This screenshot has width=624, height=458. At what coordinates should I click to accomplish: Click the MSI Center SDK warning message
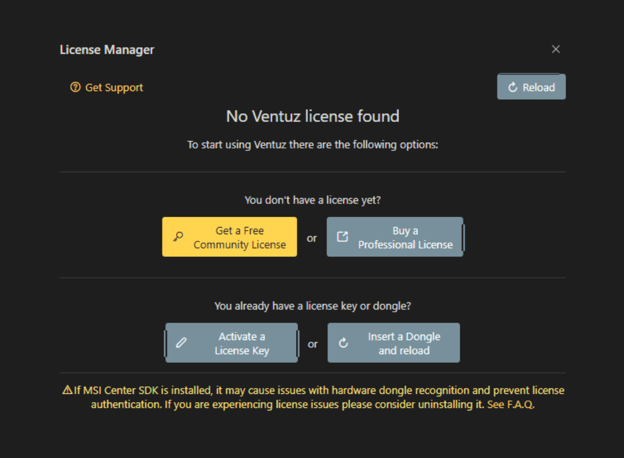point(313,397)
